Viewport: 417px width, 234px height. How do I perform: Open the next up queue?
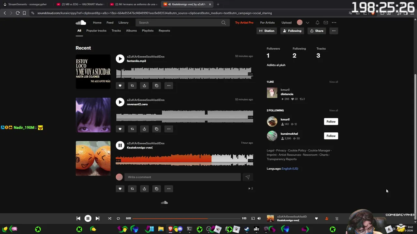coord(337,218)
